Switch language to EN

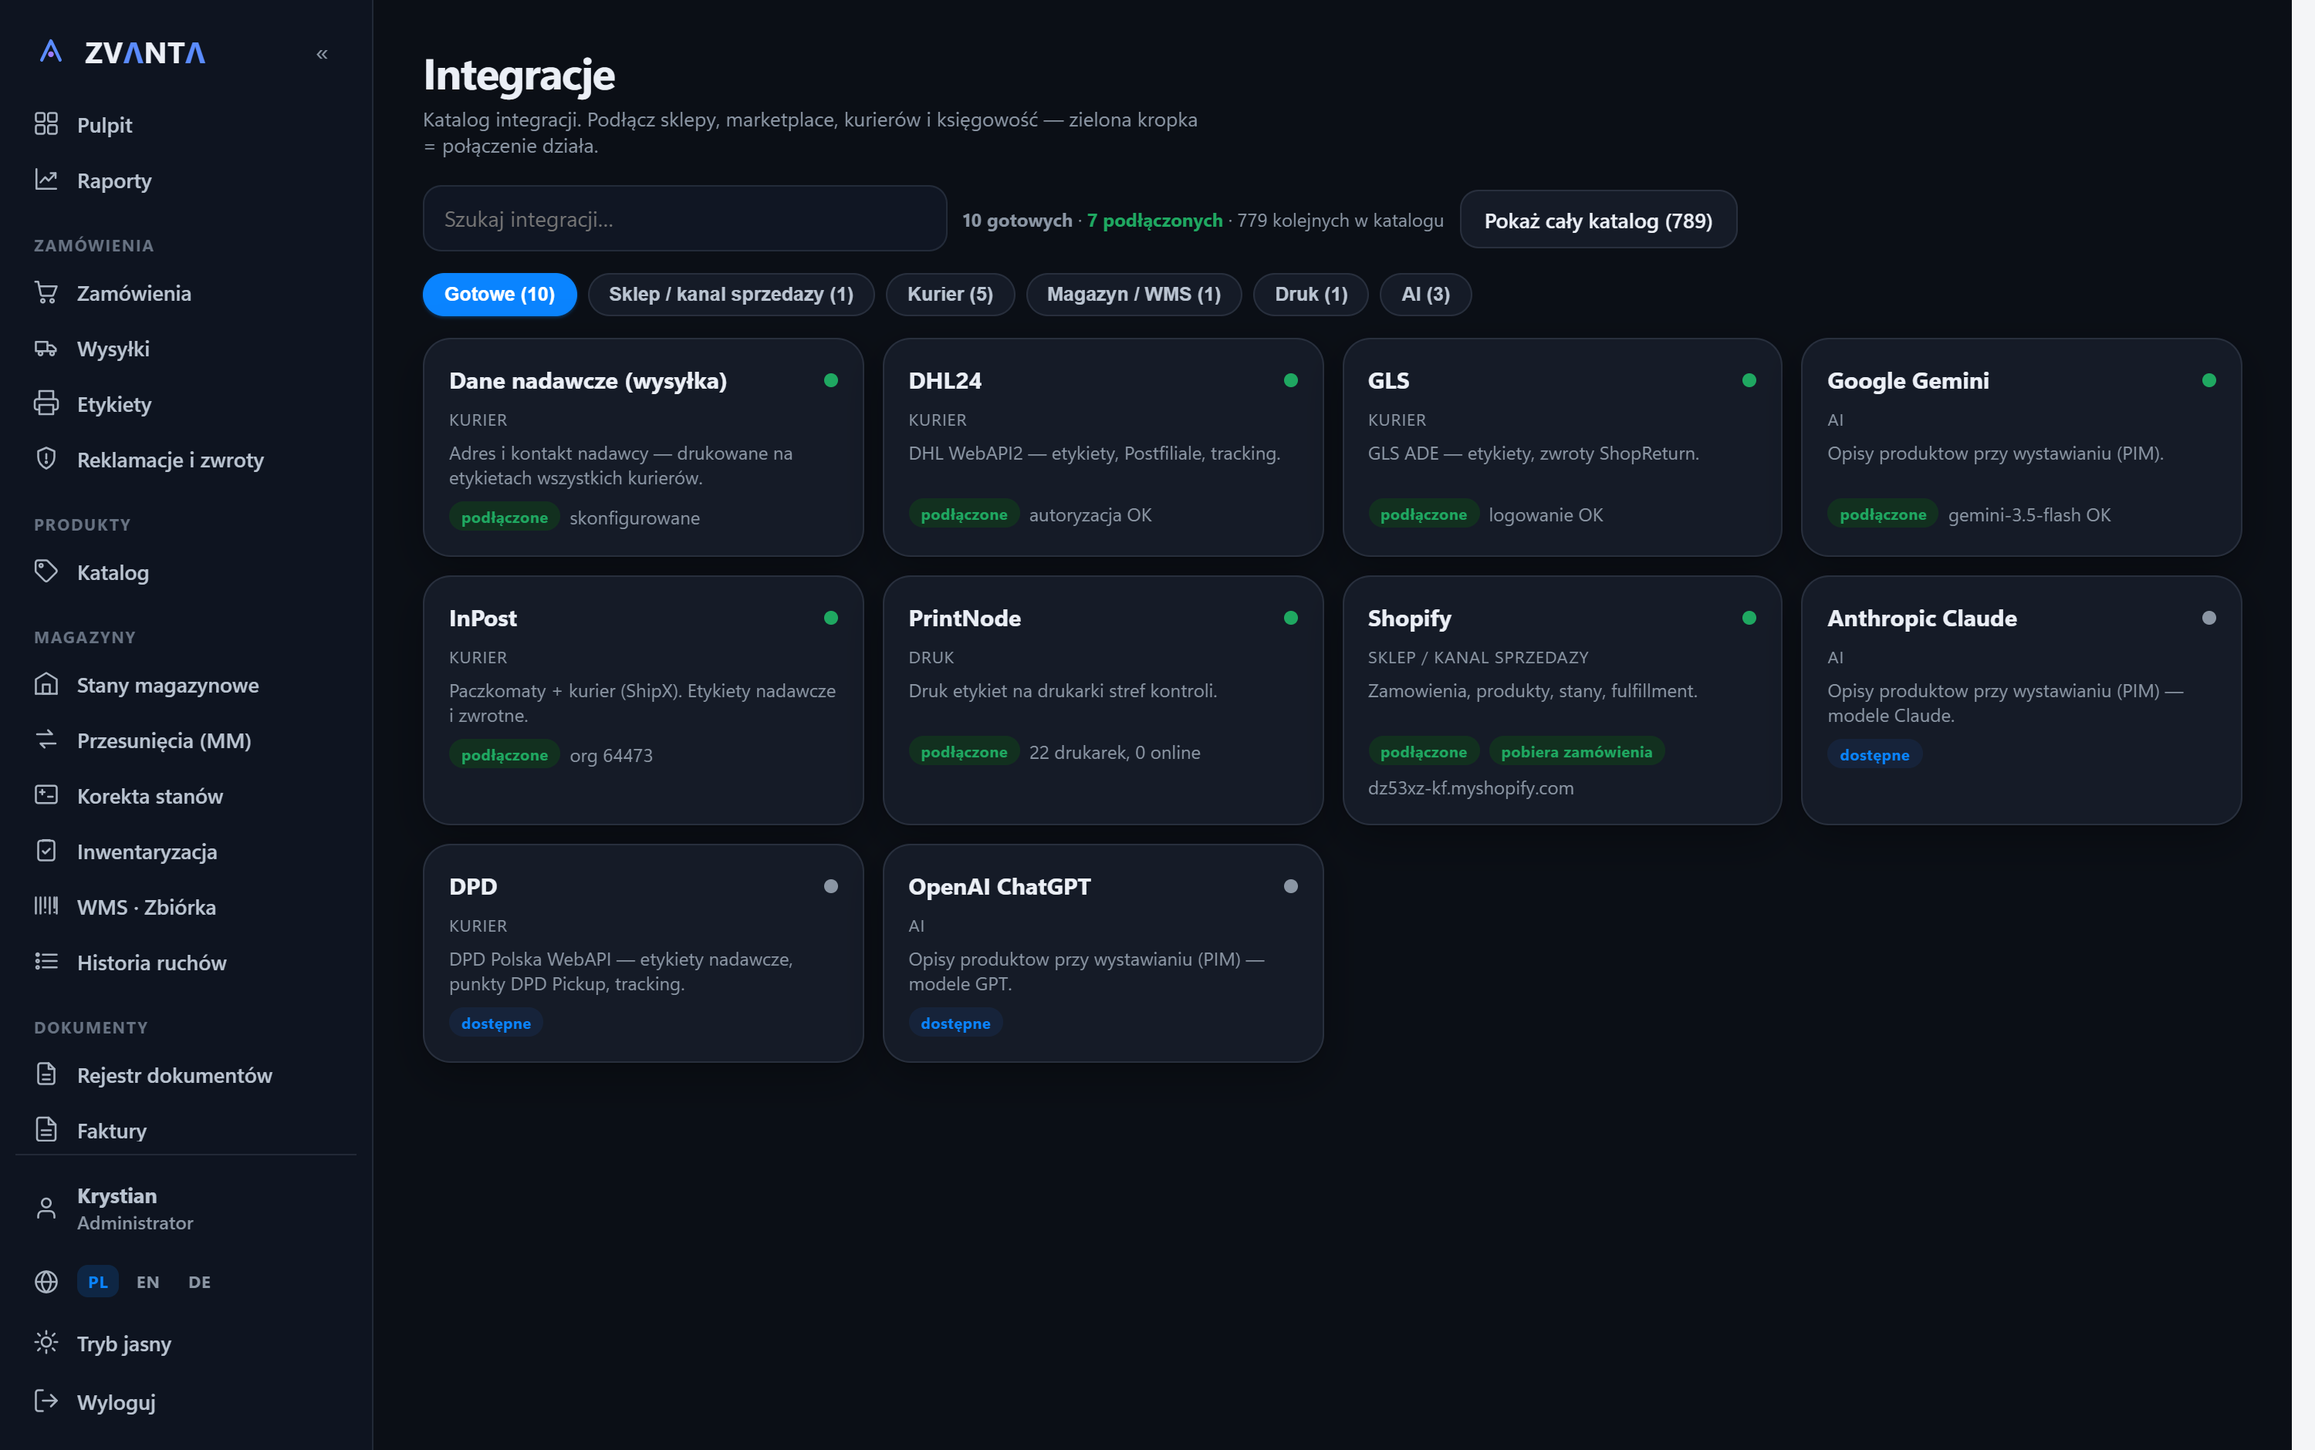[147, 1282]
